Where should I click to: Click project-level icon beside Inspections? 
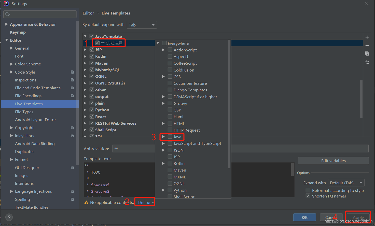[x=72, y=80]
